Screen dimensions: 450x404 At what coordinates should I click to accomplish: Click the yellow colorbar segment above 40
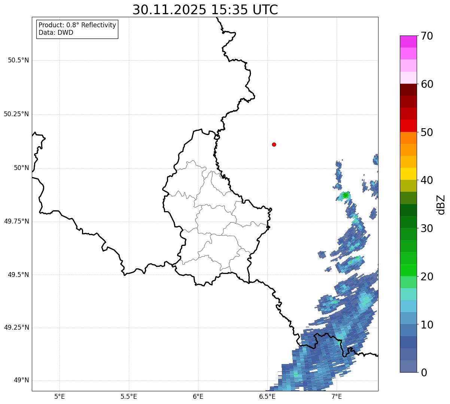(408, 174)
